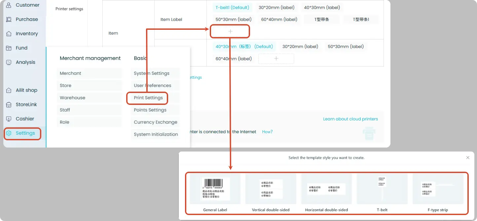477x221 pixels.
Task: Select 50*30mm (label) in second row
Action: pos(346,47)
